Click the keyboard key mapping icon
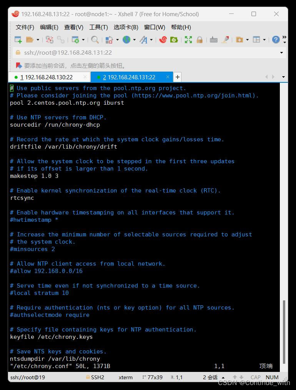This screenshot has height=390, width=296. coord(214,40)
